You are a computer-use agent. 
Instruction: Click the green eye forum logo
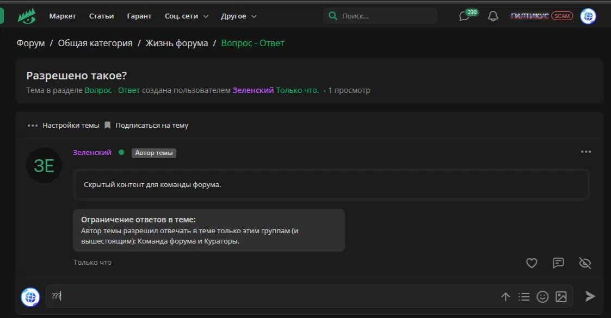click(27, 16)
